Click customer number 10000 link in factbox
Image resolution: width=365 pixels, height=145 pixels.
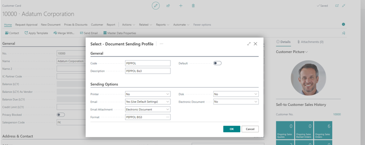(x=337, y=114)
